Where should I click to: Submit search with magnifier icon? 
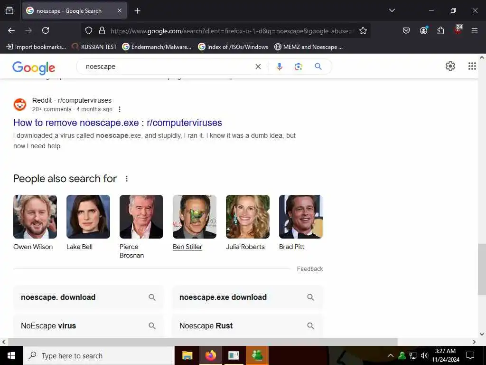(x=318, y=67)
